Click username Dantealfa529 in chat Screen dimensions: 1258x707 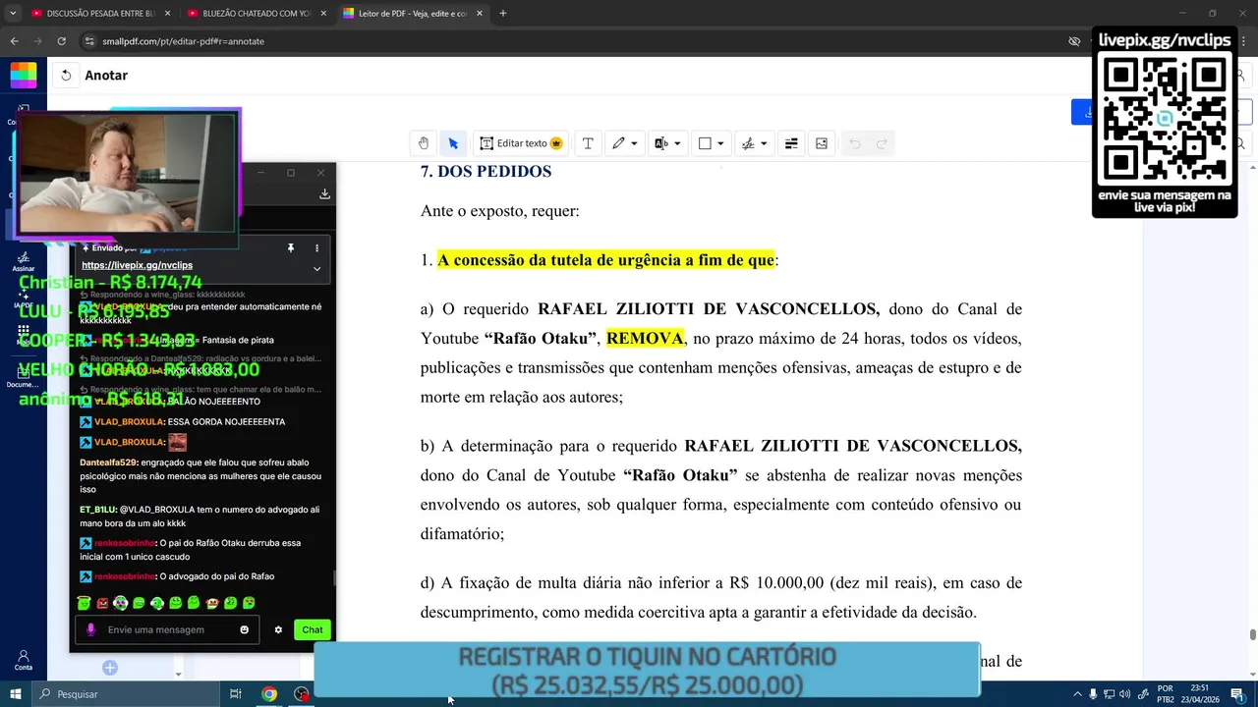click(109, 462)
